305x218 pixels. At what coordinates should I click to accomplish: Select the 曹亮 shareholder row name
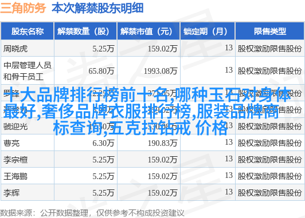(x=11, y=143)
